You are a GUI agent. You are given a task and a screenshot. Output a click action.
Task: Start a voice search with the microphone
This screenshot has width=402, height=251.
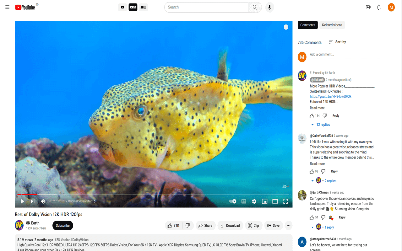coord(269,7)
